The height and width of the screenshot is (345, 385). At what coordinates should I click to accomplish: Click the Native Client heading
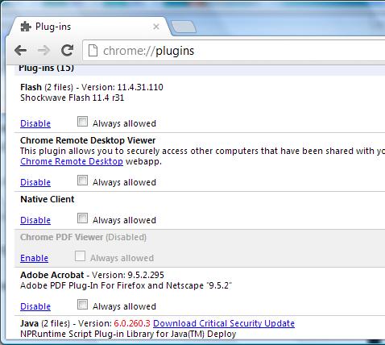[x=48, y=199]
